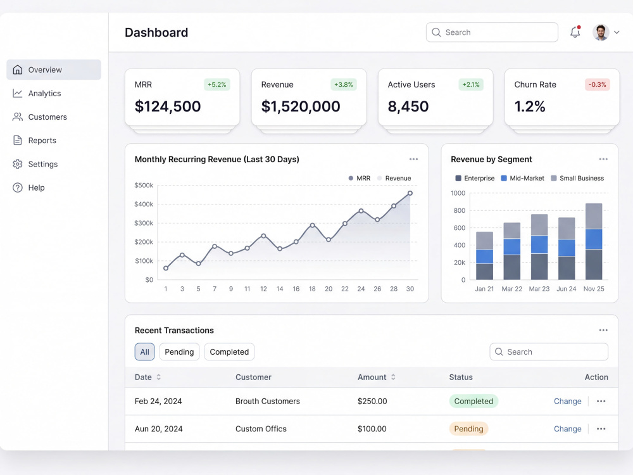Toggle Enterprise segment legend swatch
The width and height of the screenshot is (633, 475).
pyautogui.click(x=458, y=178)
